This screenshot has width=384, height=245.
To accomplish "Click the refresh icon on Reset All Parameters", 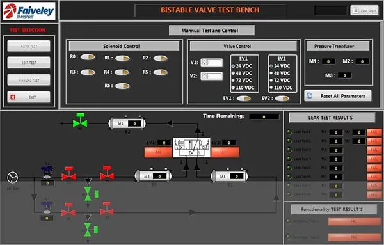I will pyautogui.click(x=310, y=96).
